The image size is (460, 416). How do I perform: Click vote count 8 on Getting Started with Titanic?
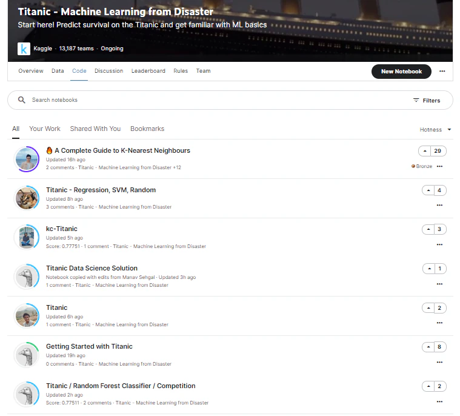coord(439,347)
